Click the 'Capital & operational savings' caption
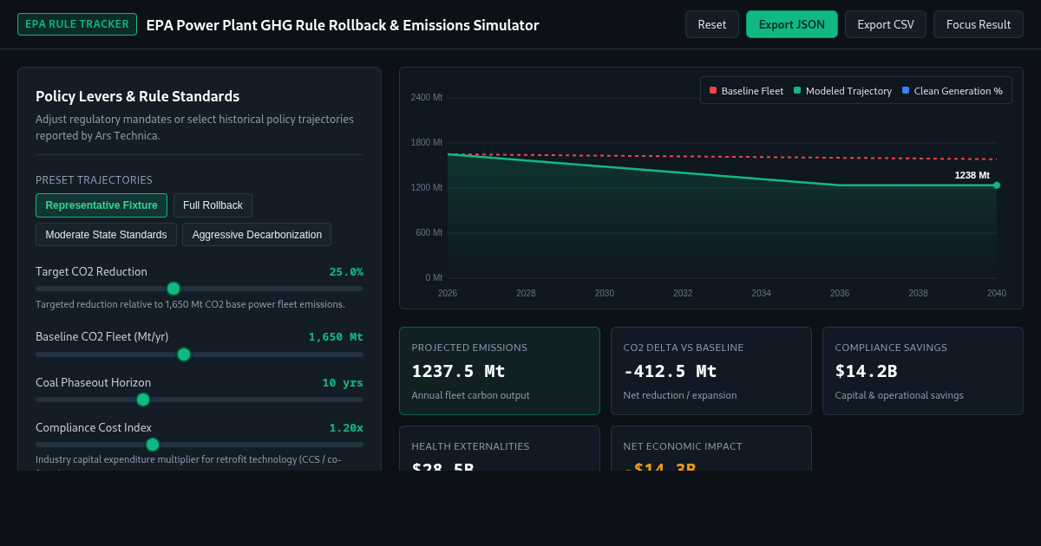This screenshot has height=546, width=1041. click(x=899, y=395)
